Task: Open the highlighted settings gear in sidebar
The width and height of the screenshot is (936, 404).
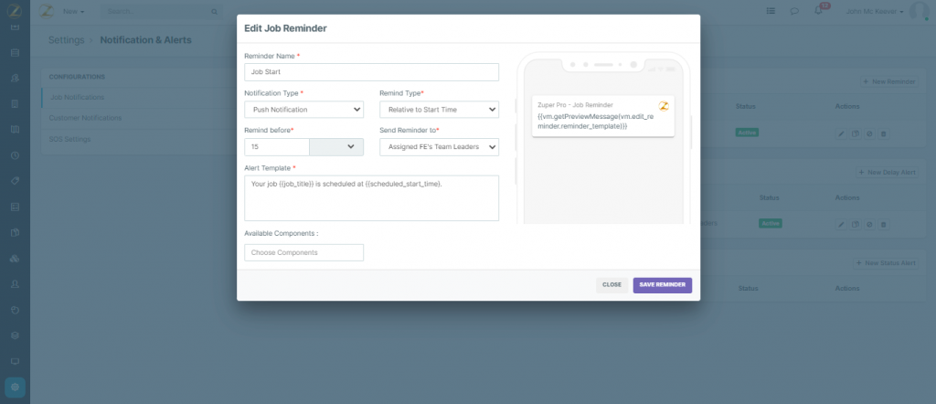Action: [x=15, y=387]
